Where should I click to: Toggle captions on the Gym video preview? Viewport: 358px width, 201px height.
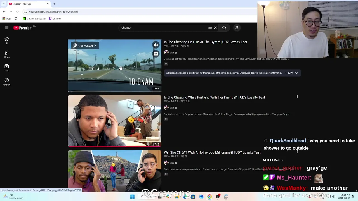tap(156, 54)
